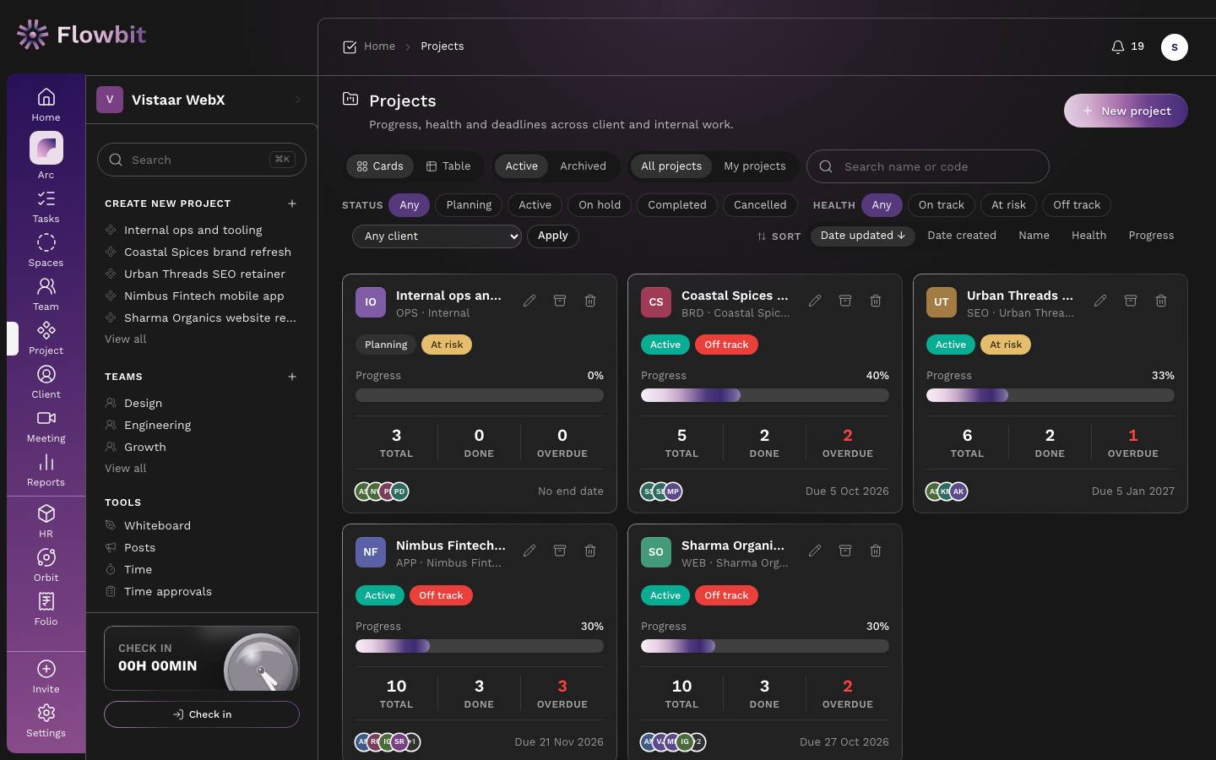Focus the Search name or code field
Image resolution: width=1216 pixels, height=760 pixels.
(928, 166)
